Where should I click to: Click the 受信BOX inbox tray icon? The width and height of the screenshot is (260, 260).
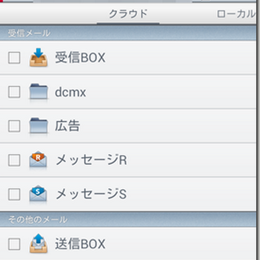(38, 58)
